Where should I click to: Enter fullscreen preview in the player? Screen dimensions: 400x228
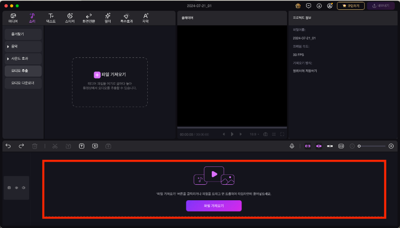(x=282, y=134)
